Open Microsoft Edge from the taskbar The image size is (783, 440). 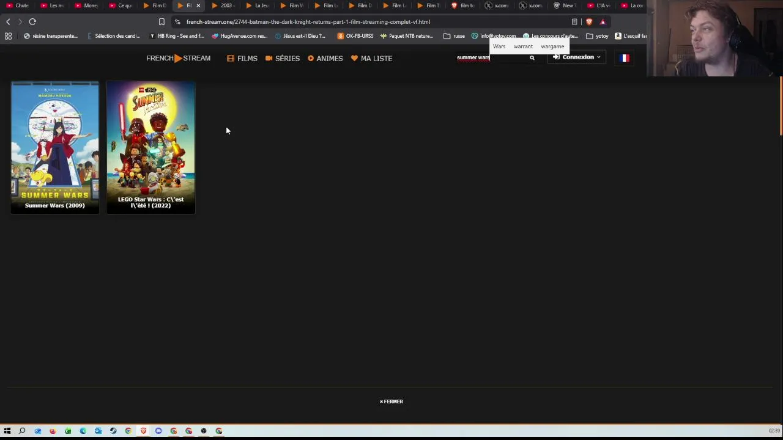[83, 431]
